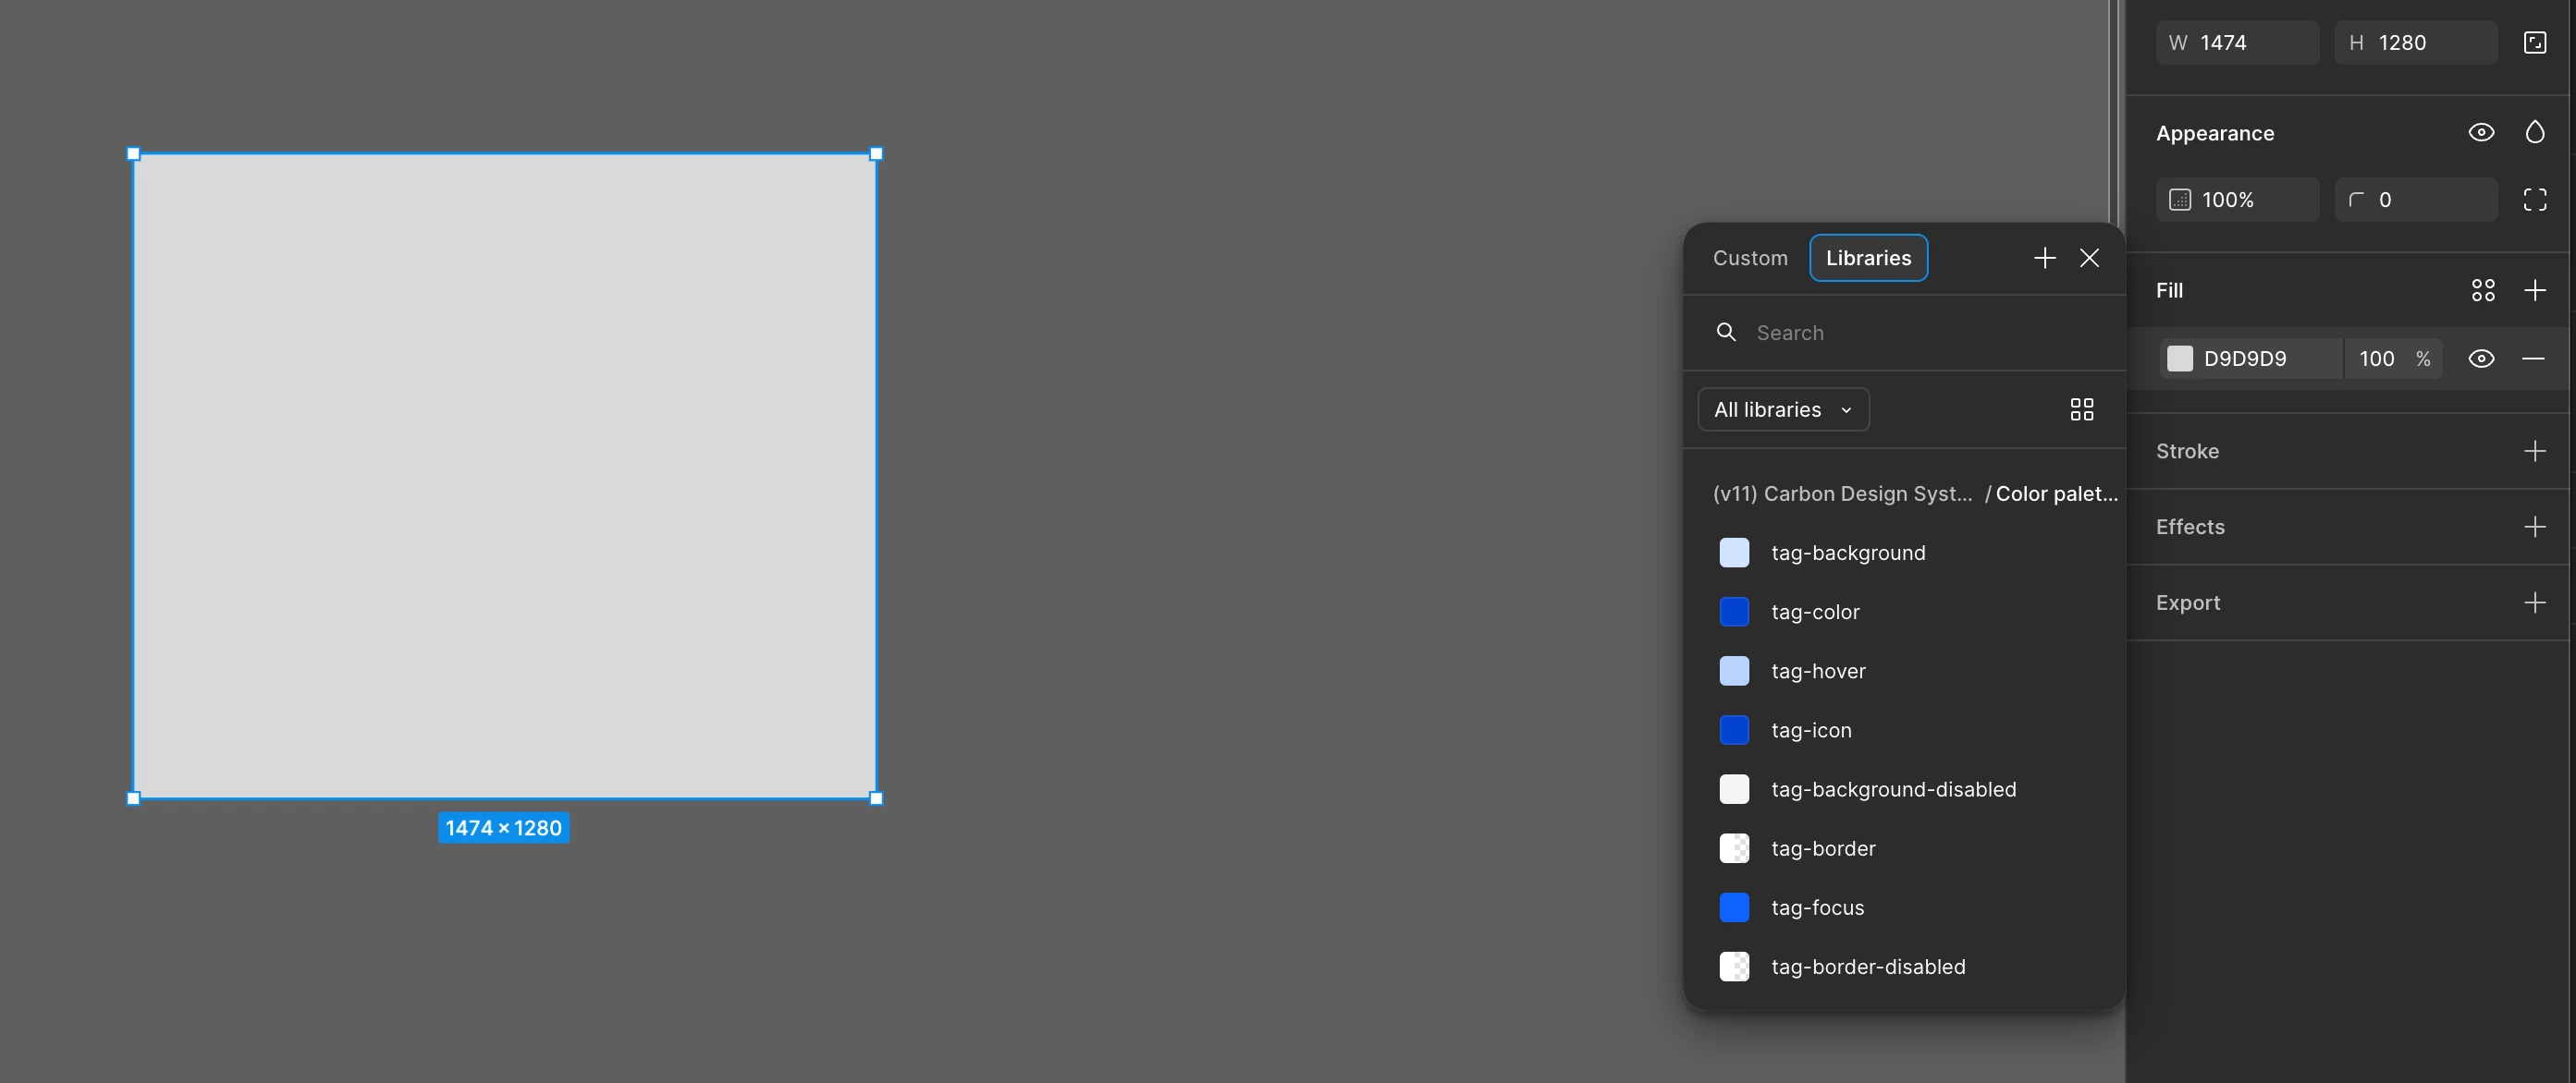Click the 1474 × 1280 size label

point(503,828)
